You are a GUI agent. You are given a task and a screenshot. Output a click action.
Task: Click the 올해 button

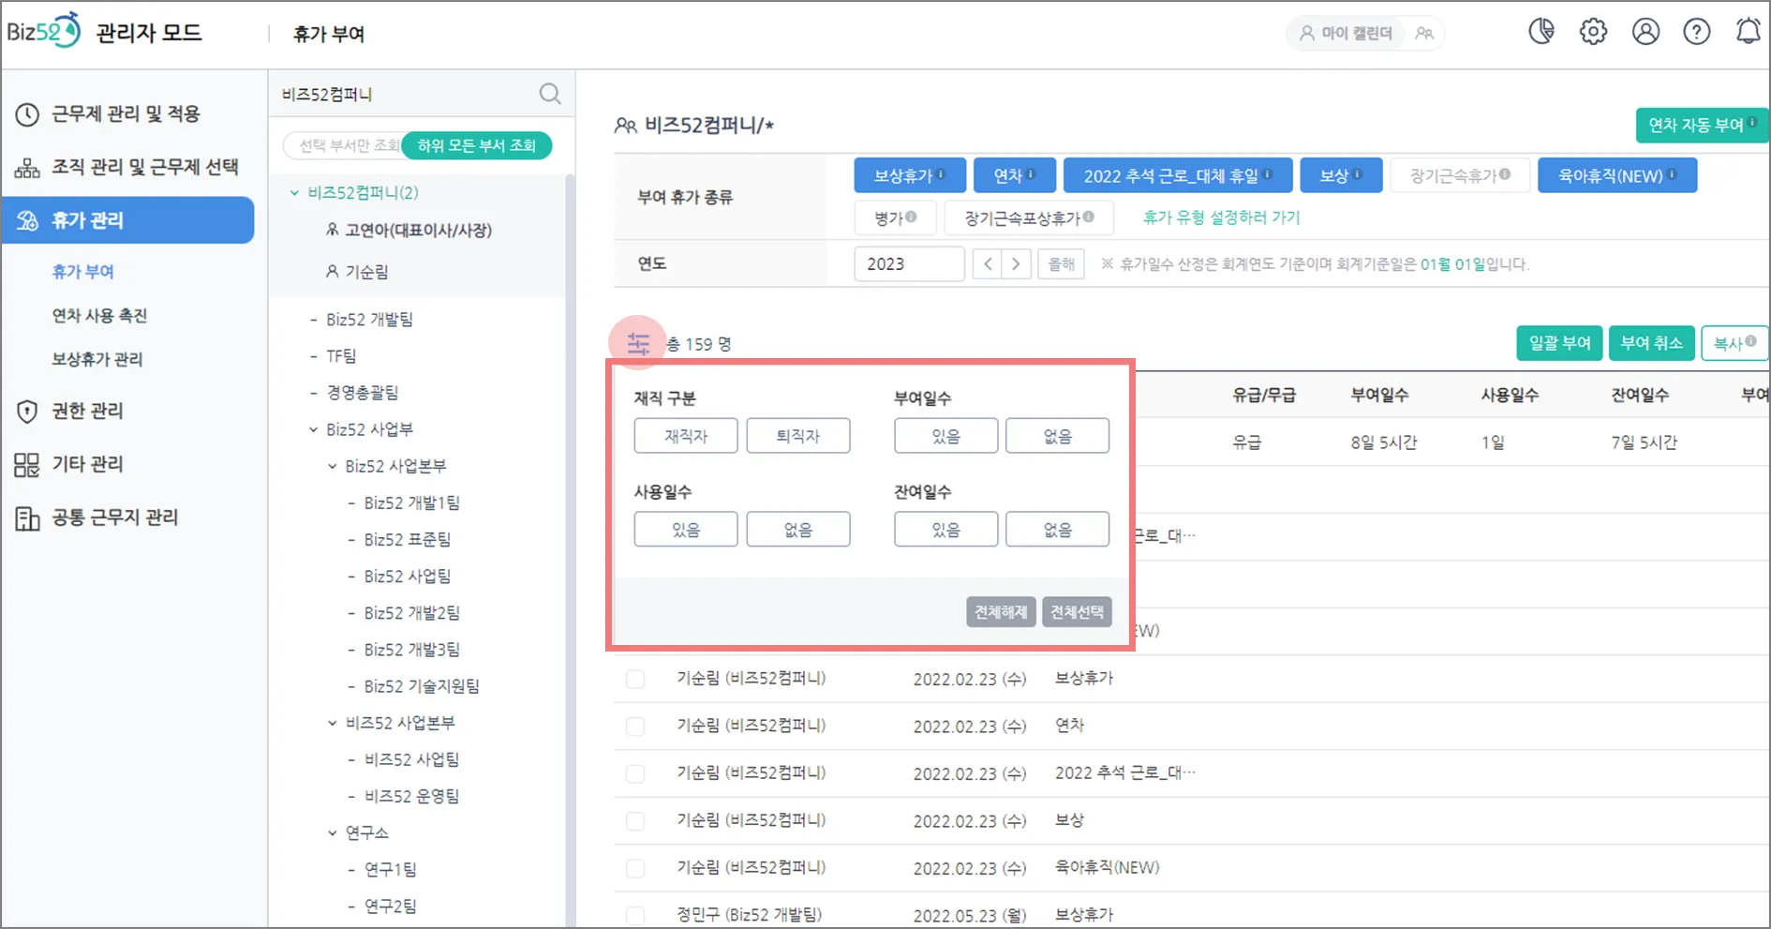pyautogui.click(x=1062, y=264)
